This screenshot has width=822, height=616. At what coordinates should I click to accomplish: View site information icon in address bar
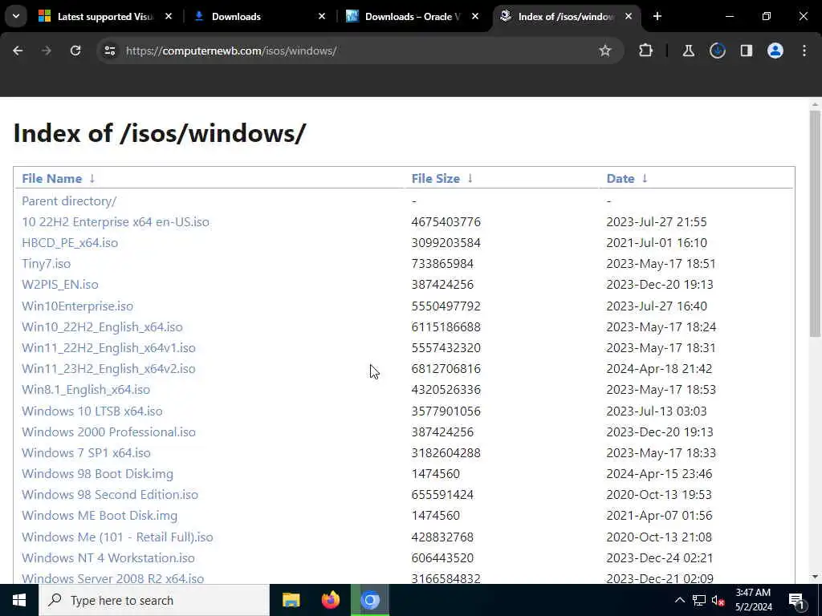109,51
